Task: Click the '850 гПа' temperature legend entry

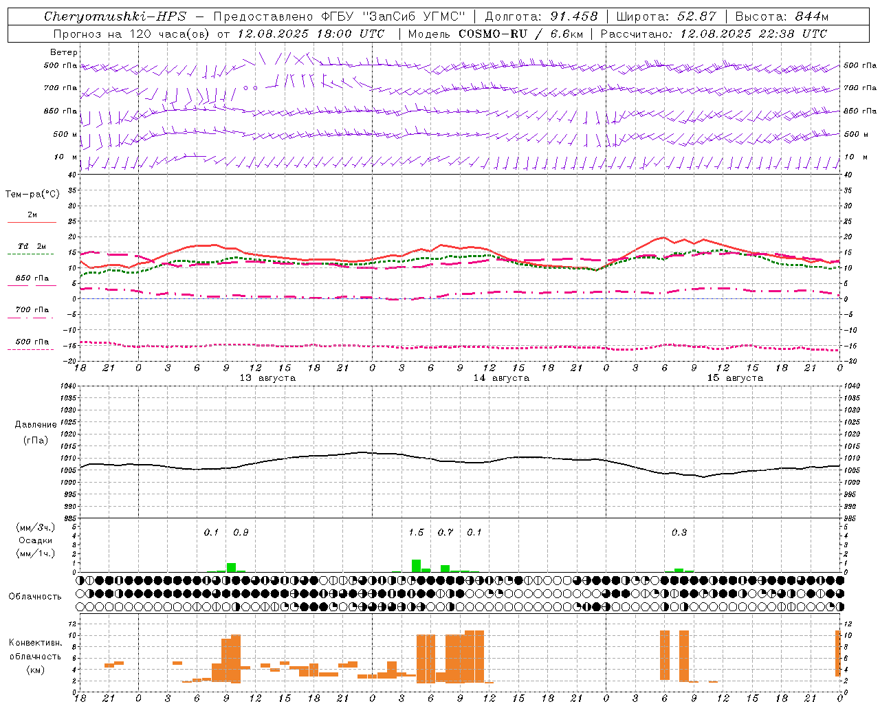Action: pos(32,278)
